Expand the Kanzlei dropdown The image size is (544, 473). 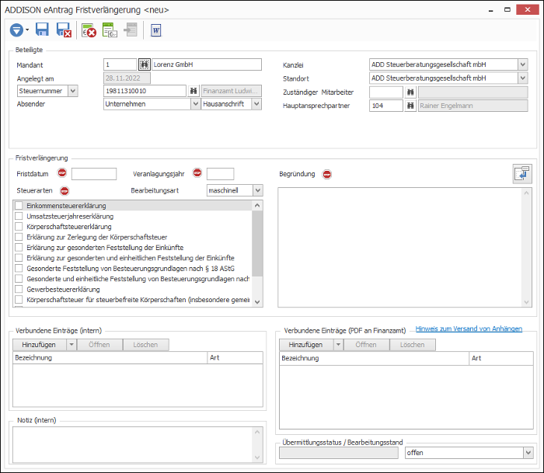click(523, 64)
